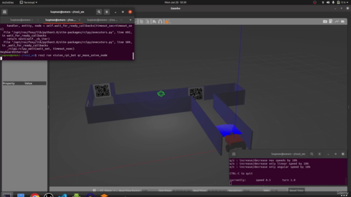Close the first terminal tab
This screenshot has height=197, width=351.
38,20
